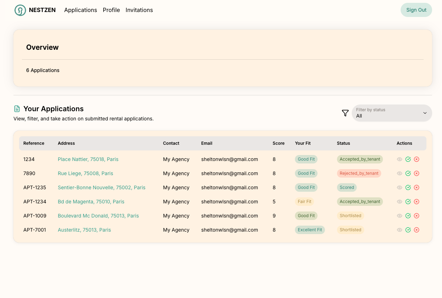The width and height of the screenshot is (442, 298).
Task: Open the Applications nav menu item
Action: pos(81,10)
